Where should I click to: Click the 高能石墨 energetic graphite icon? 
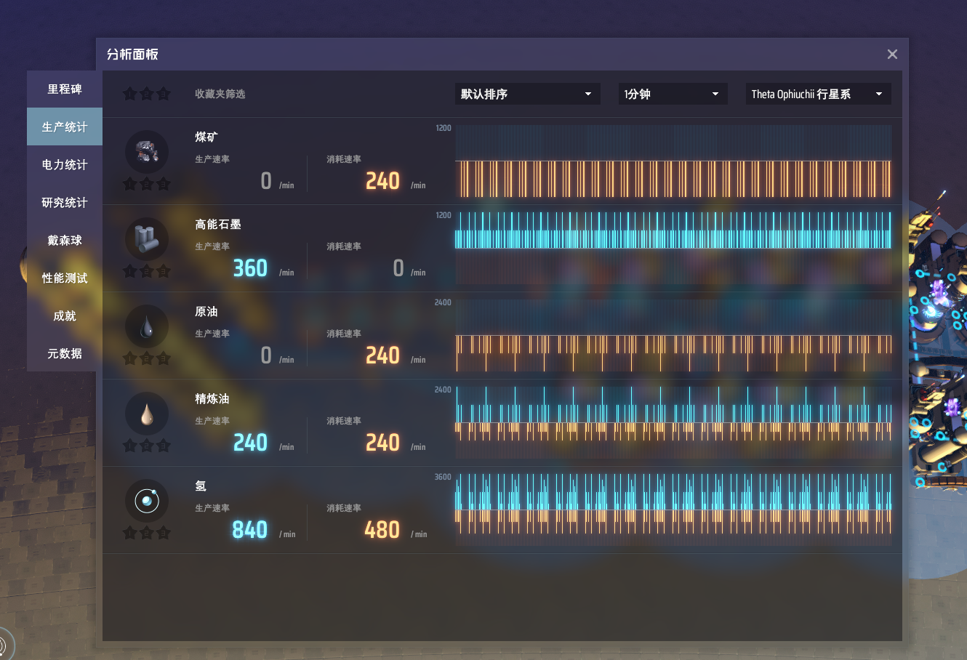(147, 238)
